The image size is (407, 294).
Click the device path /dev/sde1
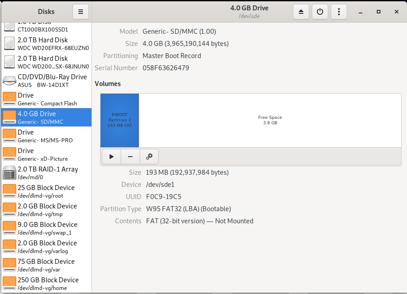pos(160,185)
